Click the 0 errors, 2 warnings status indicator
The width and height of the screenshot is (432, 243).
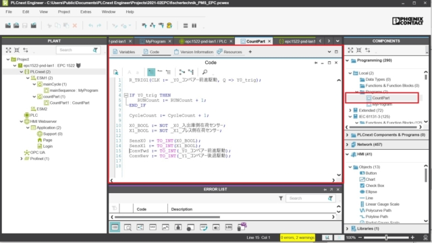[297, 238]
